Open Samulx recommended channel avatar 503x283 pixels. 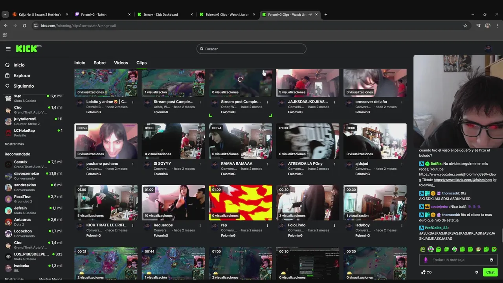[8, 164]
